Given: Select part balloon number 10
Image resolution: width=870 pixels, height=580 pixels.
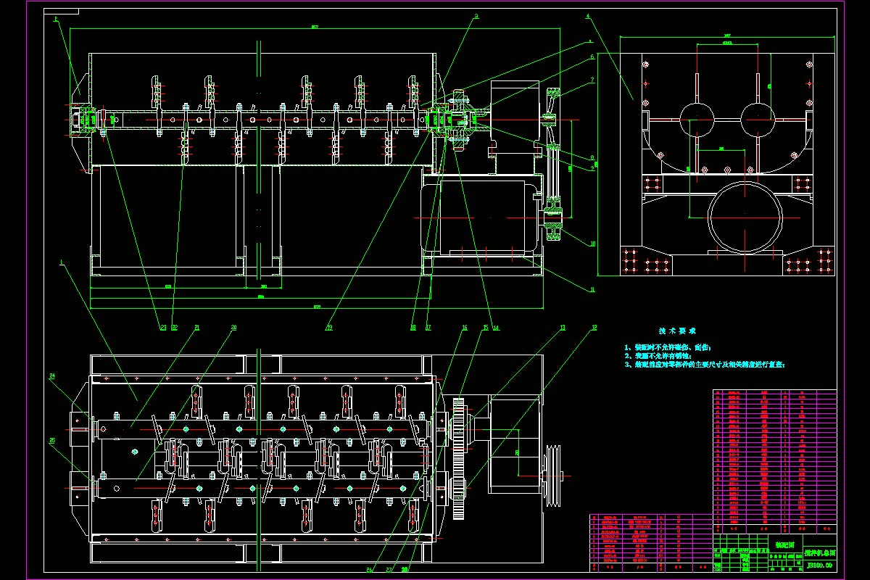Looking at the screenshot, I should [592, 244].
